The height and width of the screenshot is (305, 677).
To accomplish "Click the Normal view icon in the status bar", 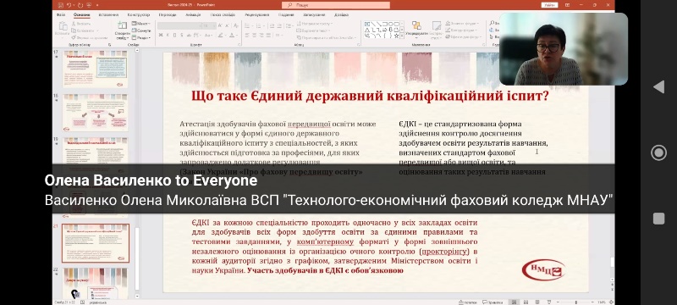I will point(515,302).
